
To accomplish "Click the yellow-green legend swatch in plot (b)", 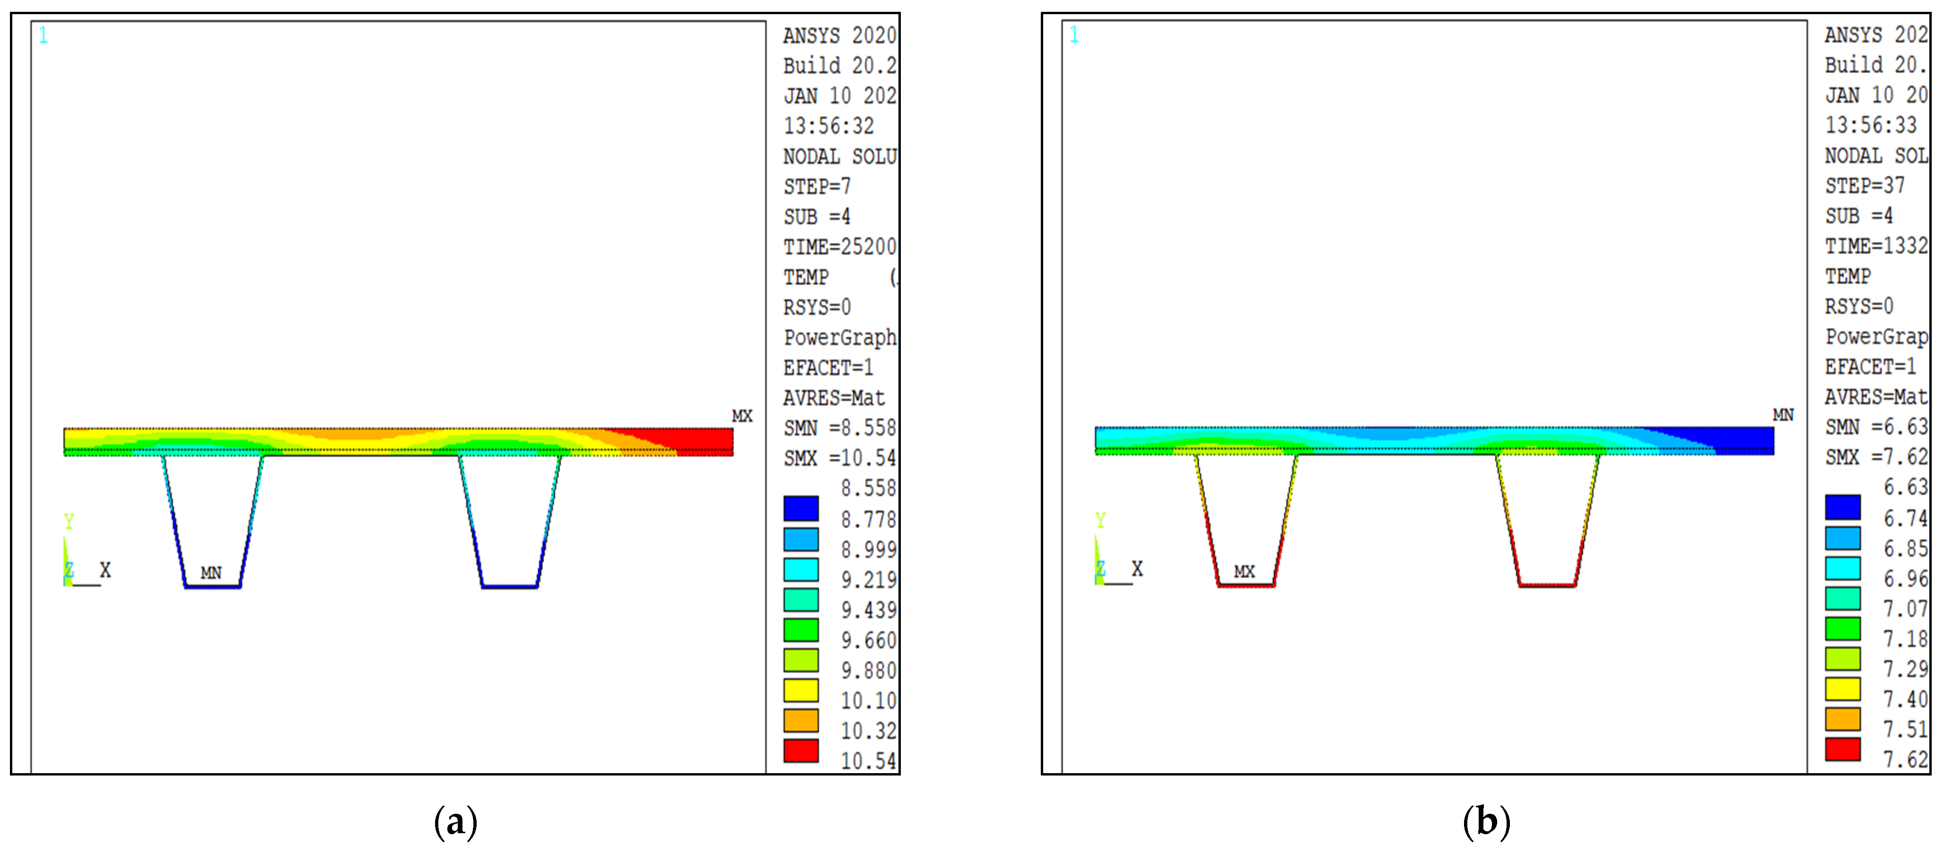I will (1842, 659).
